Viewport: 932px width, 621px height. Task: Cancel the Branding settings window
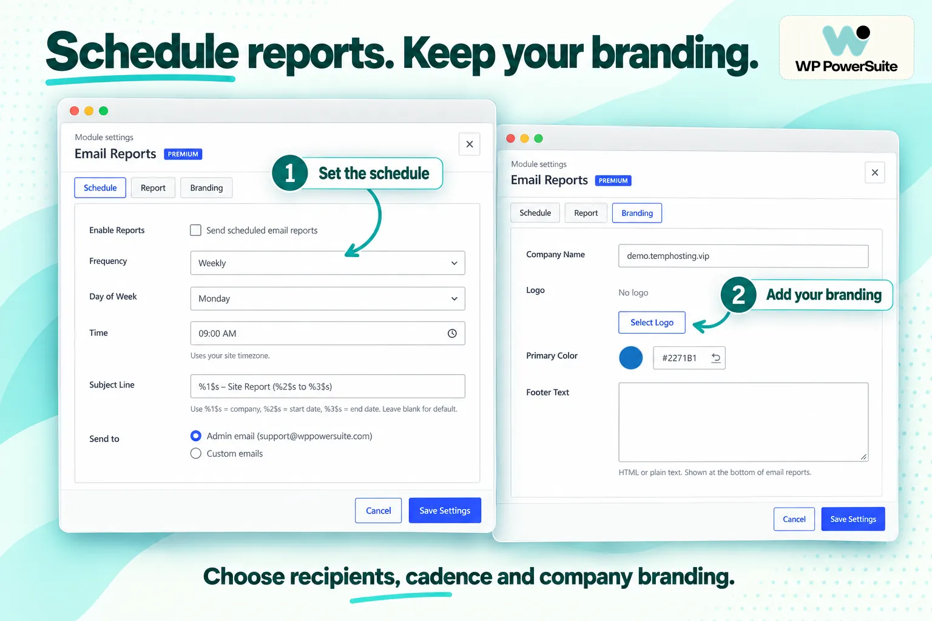[x=794, y=519]
